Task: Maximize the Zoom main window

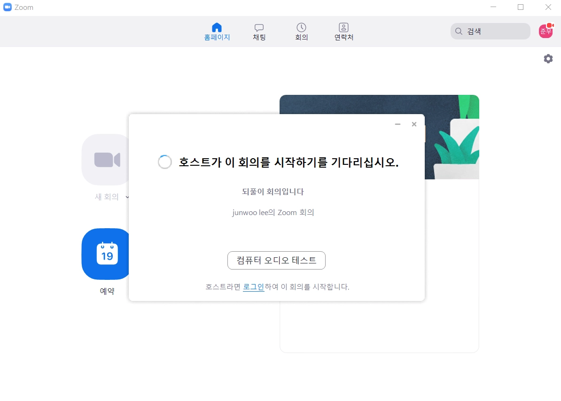Action: click(x=521, y=7)
